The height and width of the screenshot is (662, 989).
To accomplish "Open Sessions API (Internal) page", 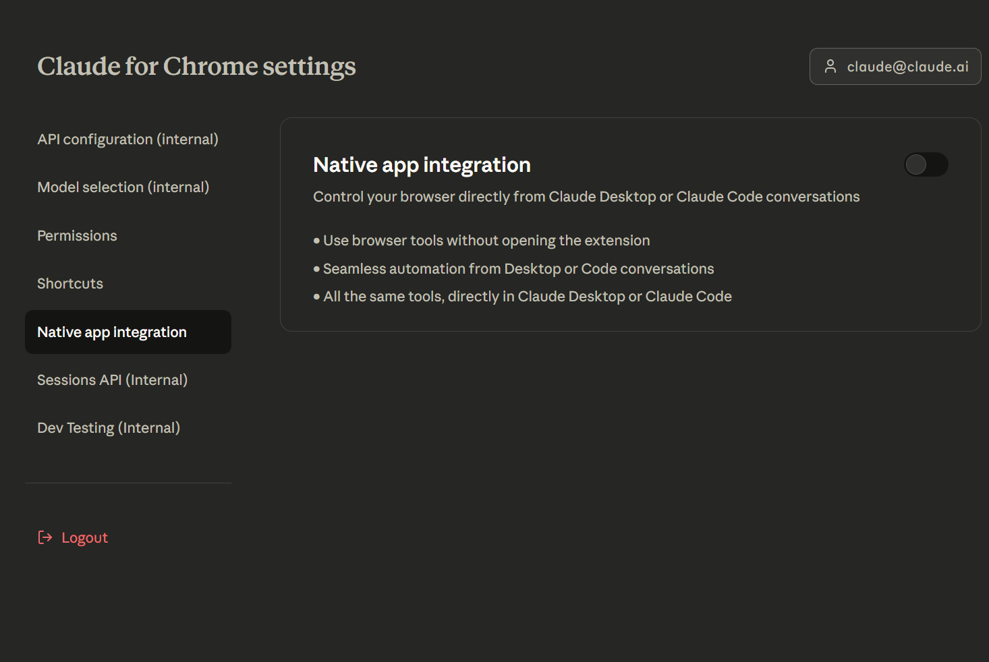I will click(112, 380).
